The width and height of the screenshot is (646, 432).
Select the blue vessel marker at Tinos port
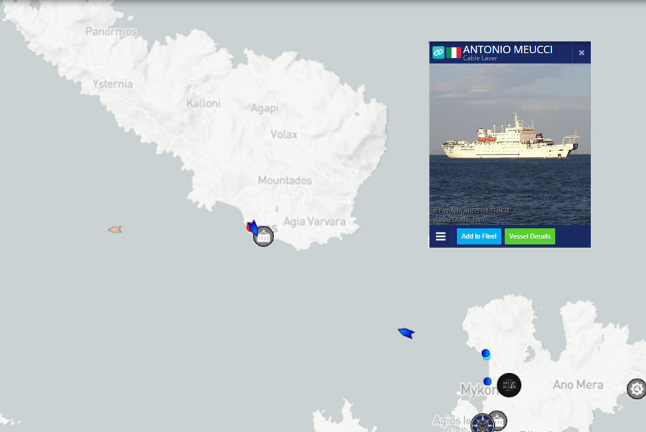coord(253,227)
